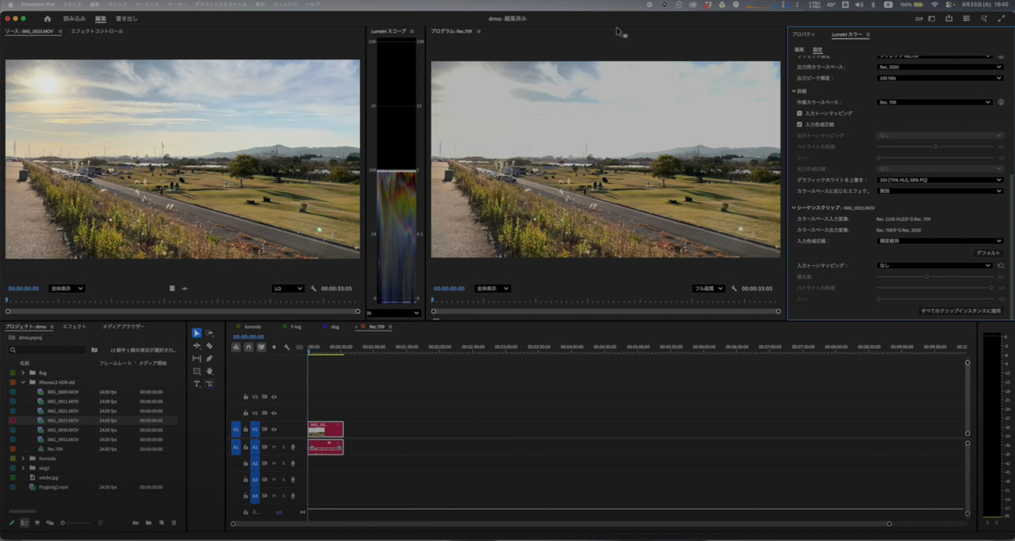Image resolution: width=1015 pixels, height=541 pixels.
Task: Click すべてのクリップインスタンスに適用 button
Action: (962, 311)
